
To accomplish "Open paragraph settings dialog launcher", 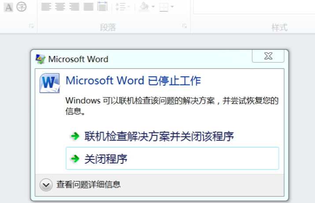I will tap(185, 26).
